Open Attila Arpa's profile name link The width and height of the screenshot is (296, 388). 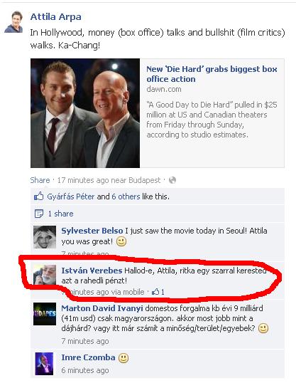point(56,17)
